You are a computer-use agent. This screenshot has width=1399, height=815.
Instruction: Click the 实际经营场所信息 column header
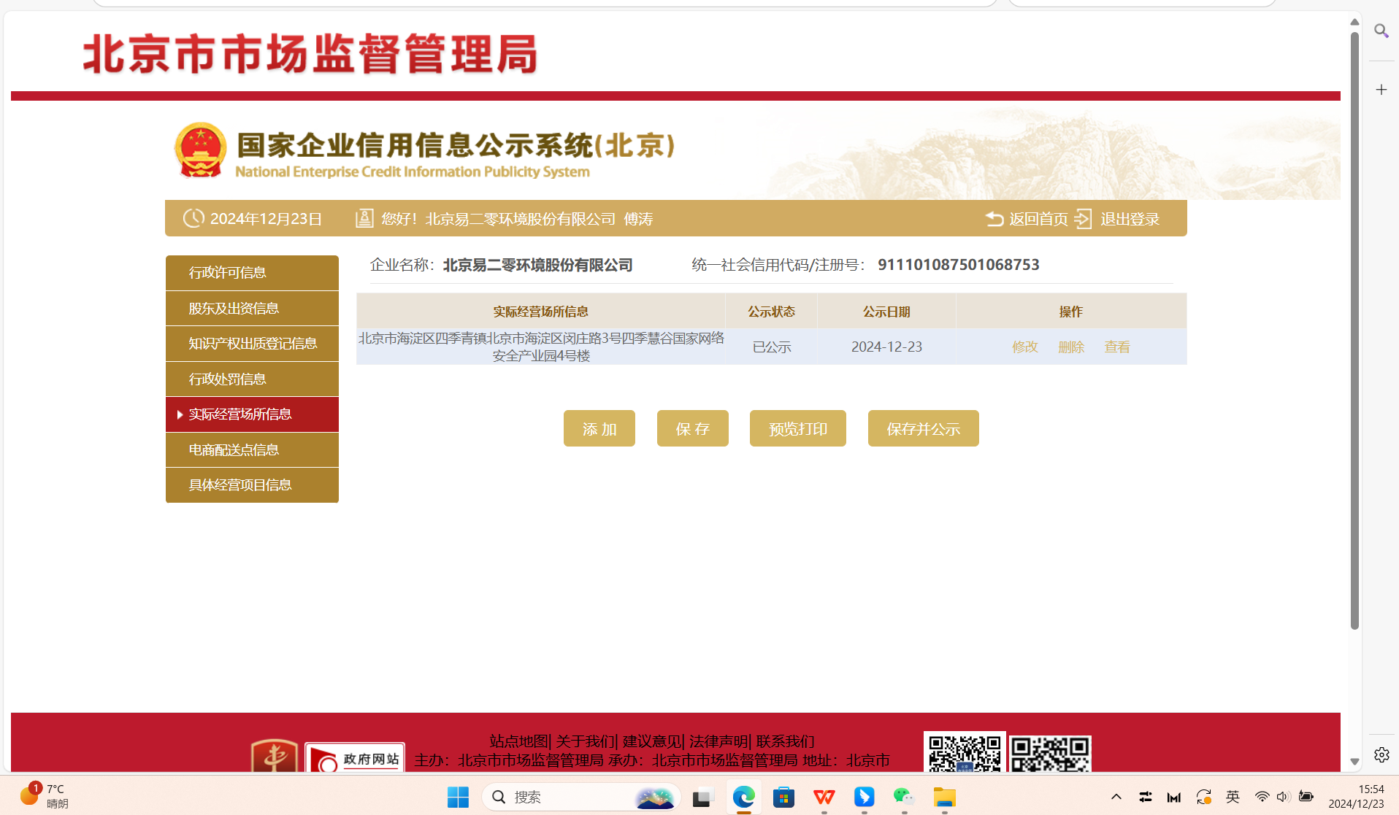(540, 312)
